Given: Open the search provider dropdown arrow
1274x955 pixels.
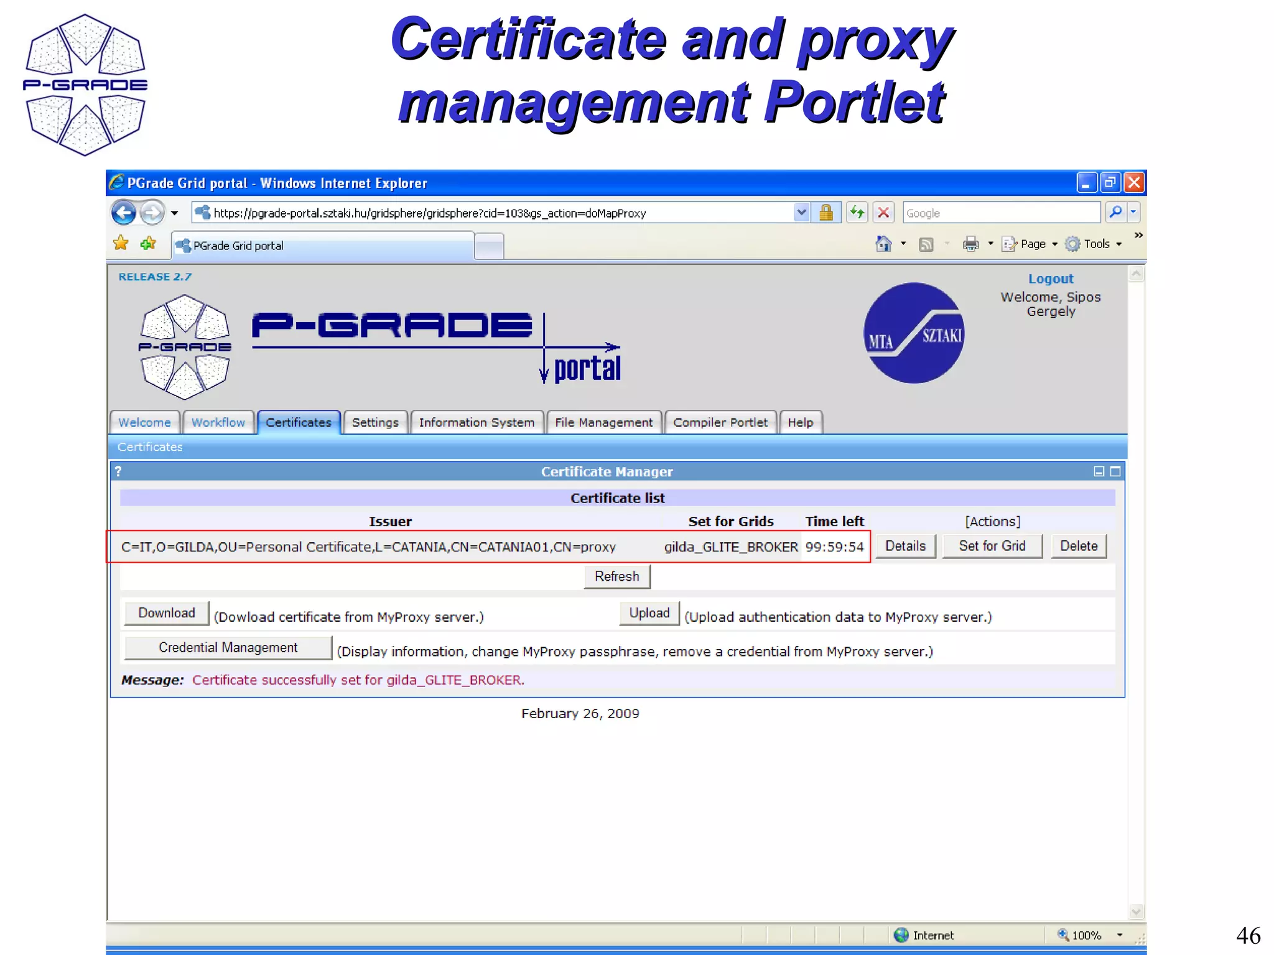Looking at the screenshot, I should click(1133, 213).
